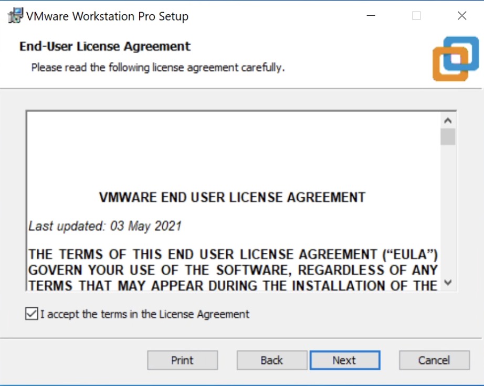Click the "VMware Workstation Pro Setup" title text
484x386 pixels.
pos(107,16)
